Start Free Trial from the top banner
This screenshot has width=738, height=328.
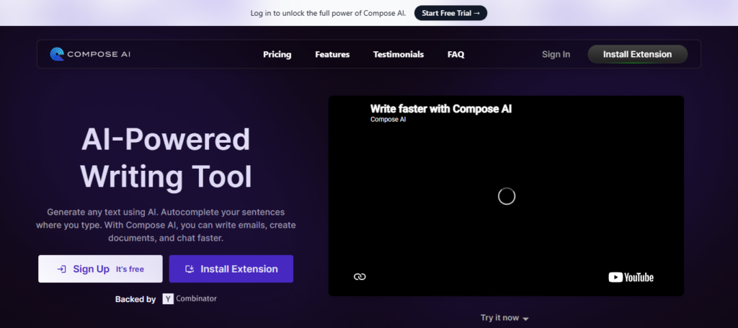pos(450,13)
